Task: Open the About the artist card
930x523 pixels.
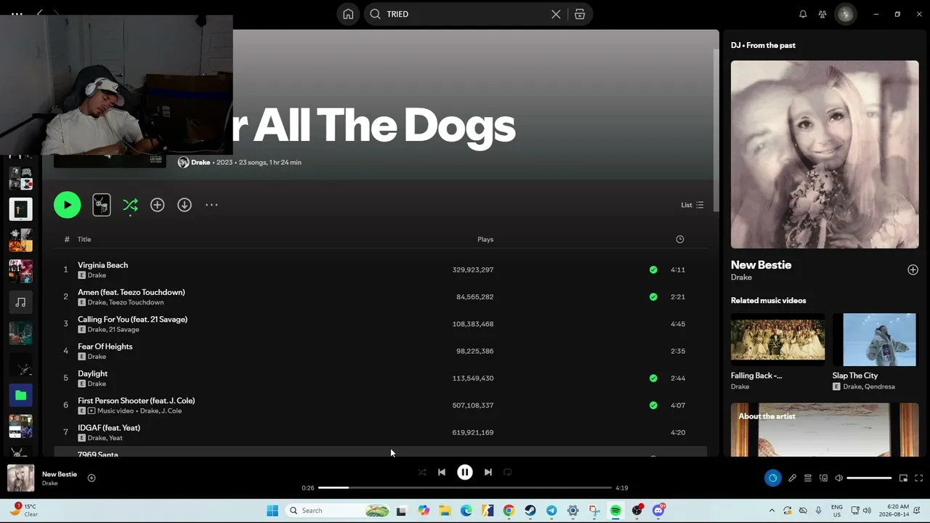Action: pyautogui.click(x=825, y=430)
